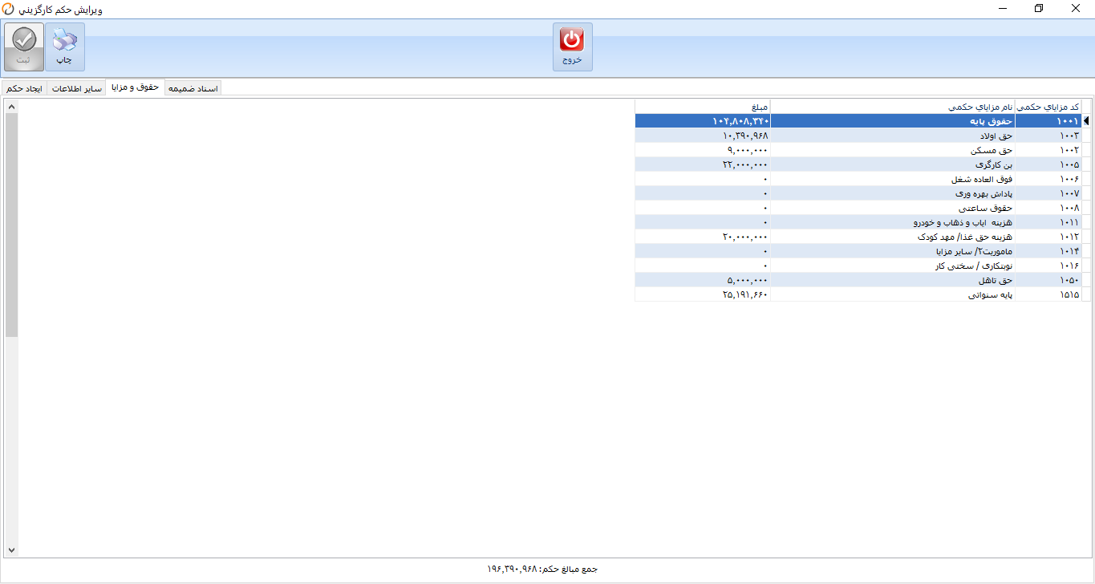Click the row selector arrow beside ۱۰۰۱
The width and height of the screenshot is (1095, 584).
point(1086,121)
